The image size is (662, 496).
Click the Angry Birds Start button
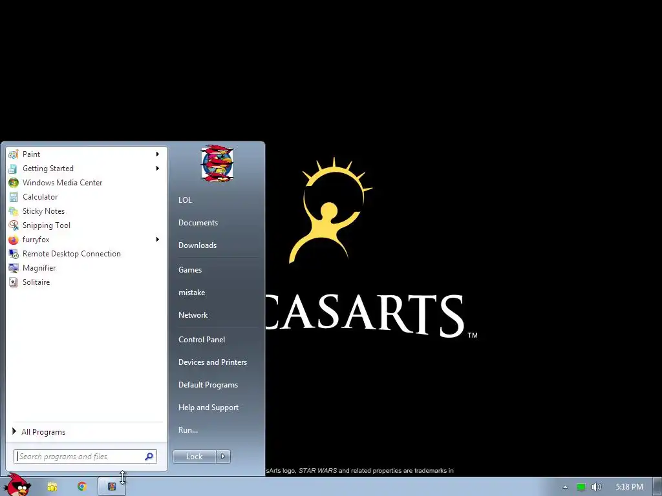[x=17, y=485]
